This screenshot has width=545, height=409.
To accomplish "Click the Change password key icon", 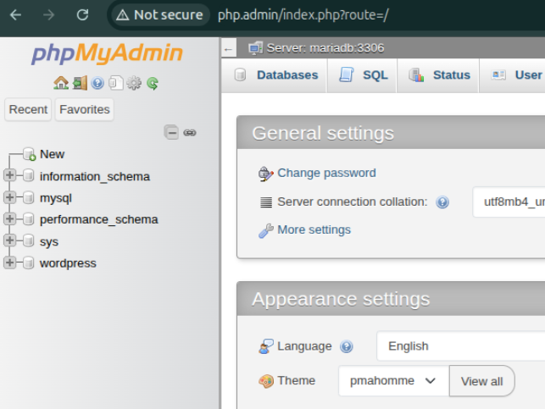I will pyautogui.click(x=266, y=174).
